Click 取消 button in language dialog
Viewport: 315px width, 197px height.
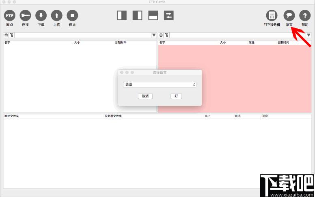coord(145,96)
